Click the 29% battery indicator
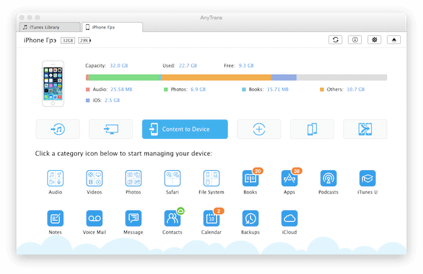Image resolution: width=423 pixels, height=274 pixels. click(x=85, y=40)
